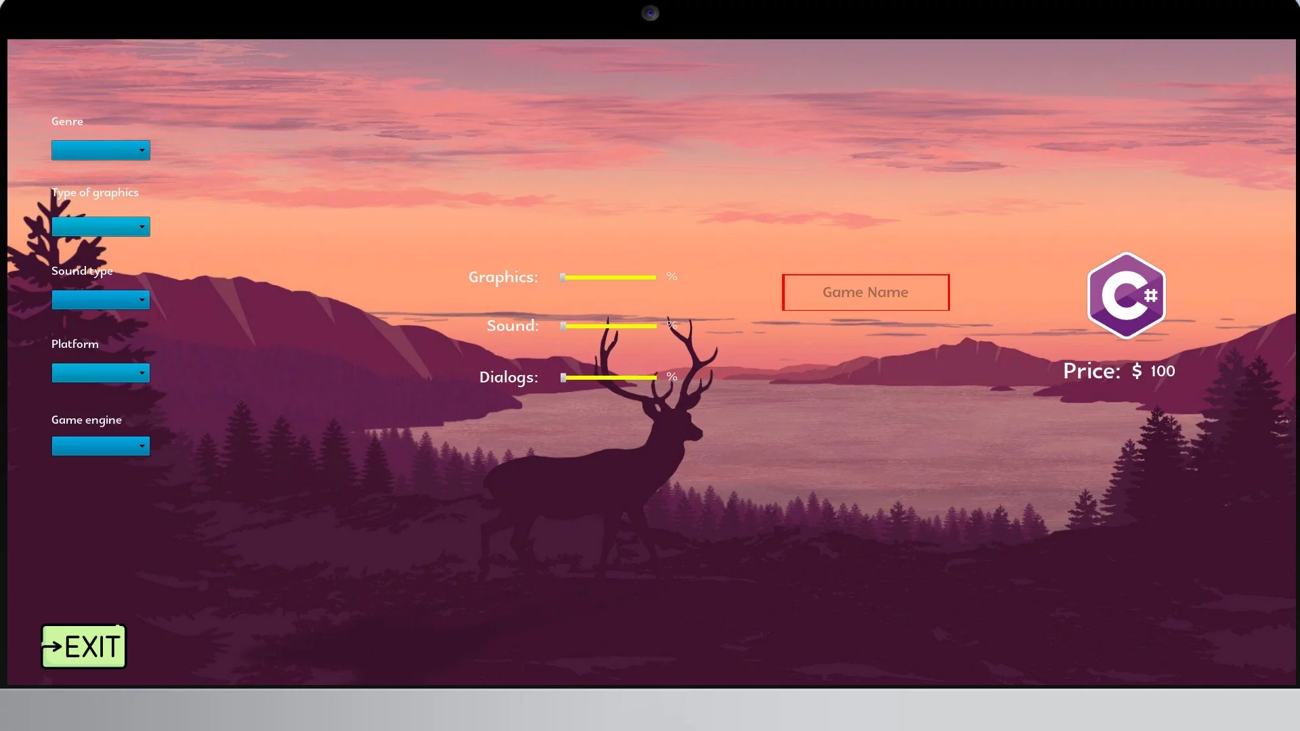Click the C# logo icon

tap(1126, 296)
